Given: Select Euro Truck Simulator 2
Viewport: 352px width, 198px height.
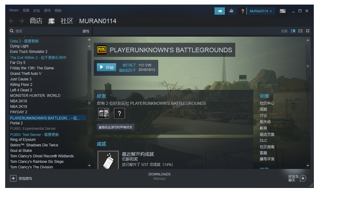Looking at the screenshot, I should (29, 51).
